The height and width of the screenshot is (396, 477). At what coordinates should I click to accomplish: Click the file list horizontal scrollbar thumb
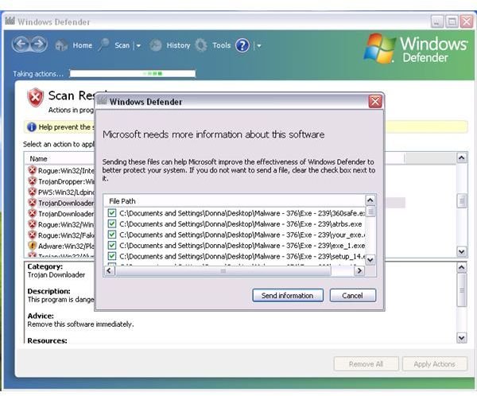click(223, 270)
